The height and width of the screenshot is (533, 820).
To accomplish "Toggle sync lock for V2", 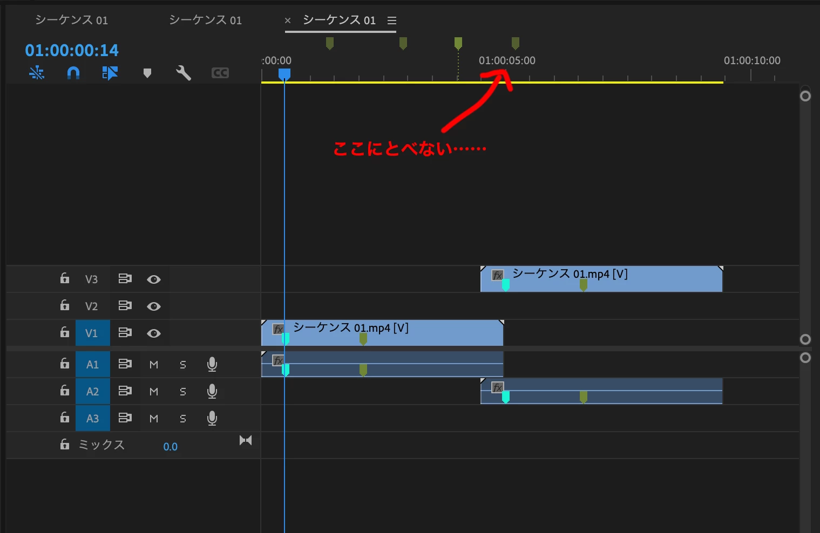I will (125, 306).
